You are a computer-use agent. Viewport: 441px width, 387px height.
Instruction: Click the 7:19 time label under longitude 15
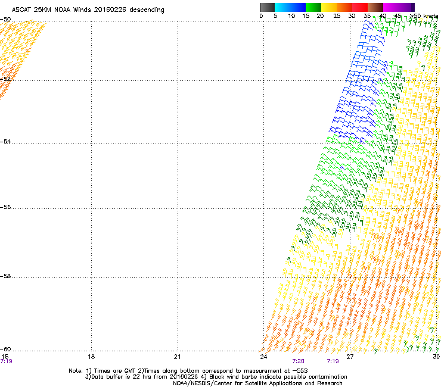6,361
